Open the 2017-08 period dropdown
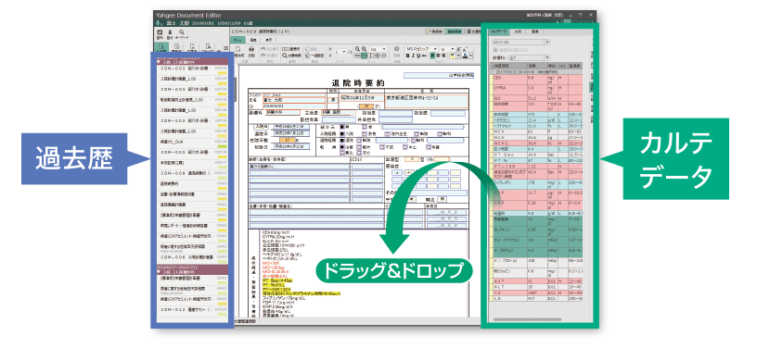Image resolution: width=757 pixels, height=361 pixels. (521, 42)
